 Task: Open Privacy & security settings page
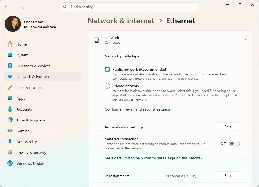click(x=31, y=153)
